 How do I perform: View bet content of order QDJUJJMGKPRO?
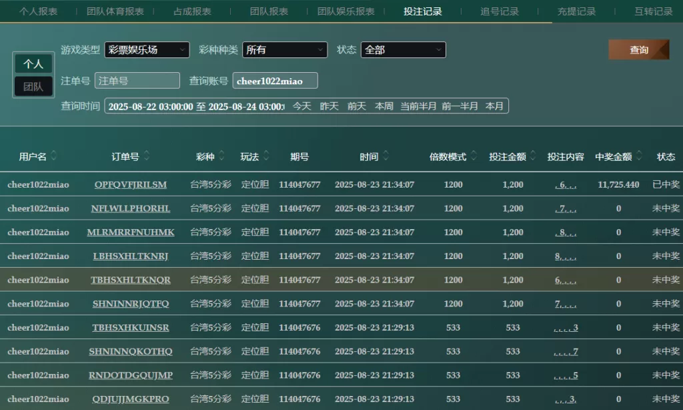pyautogui.click(x=566, y=399)
